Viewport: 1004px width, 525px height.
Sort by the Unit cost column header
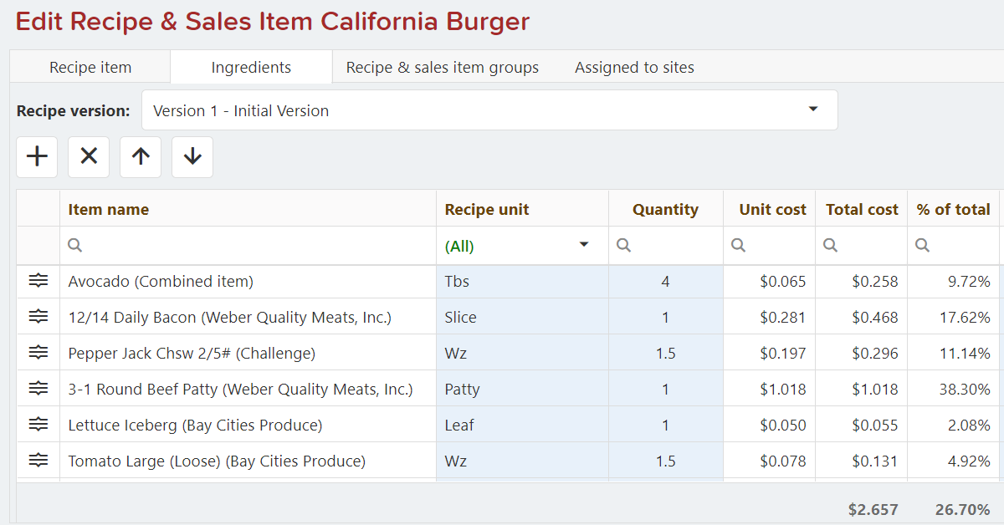[772, 210]
